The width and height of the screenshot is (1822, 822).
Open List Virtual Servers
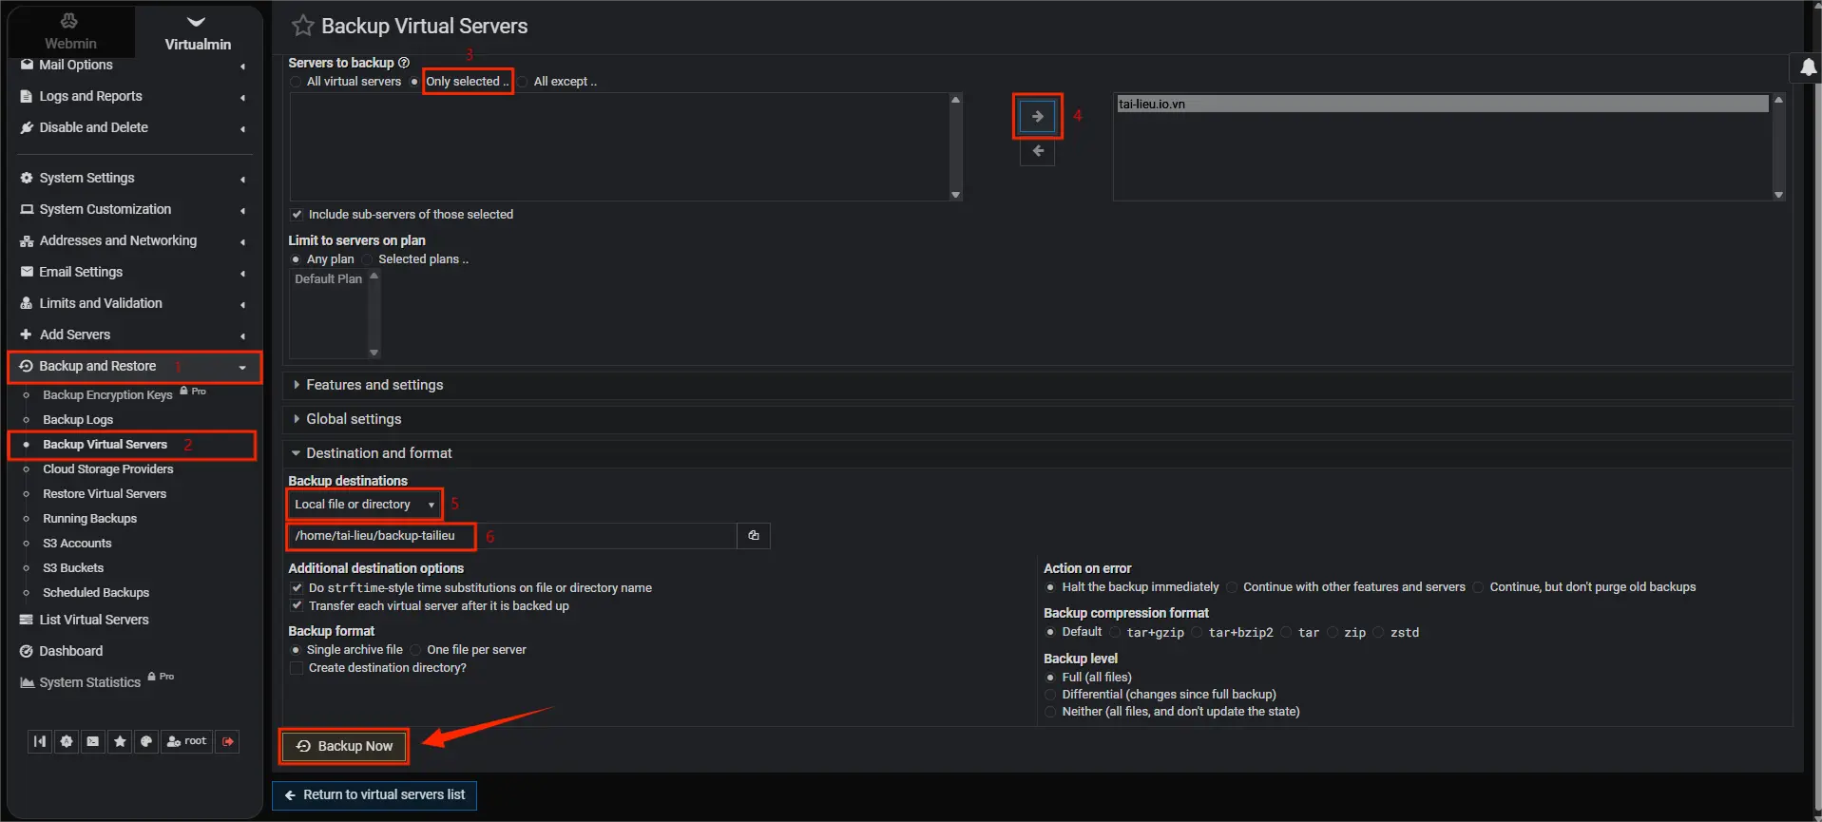[x=94, y=620]
